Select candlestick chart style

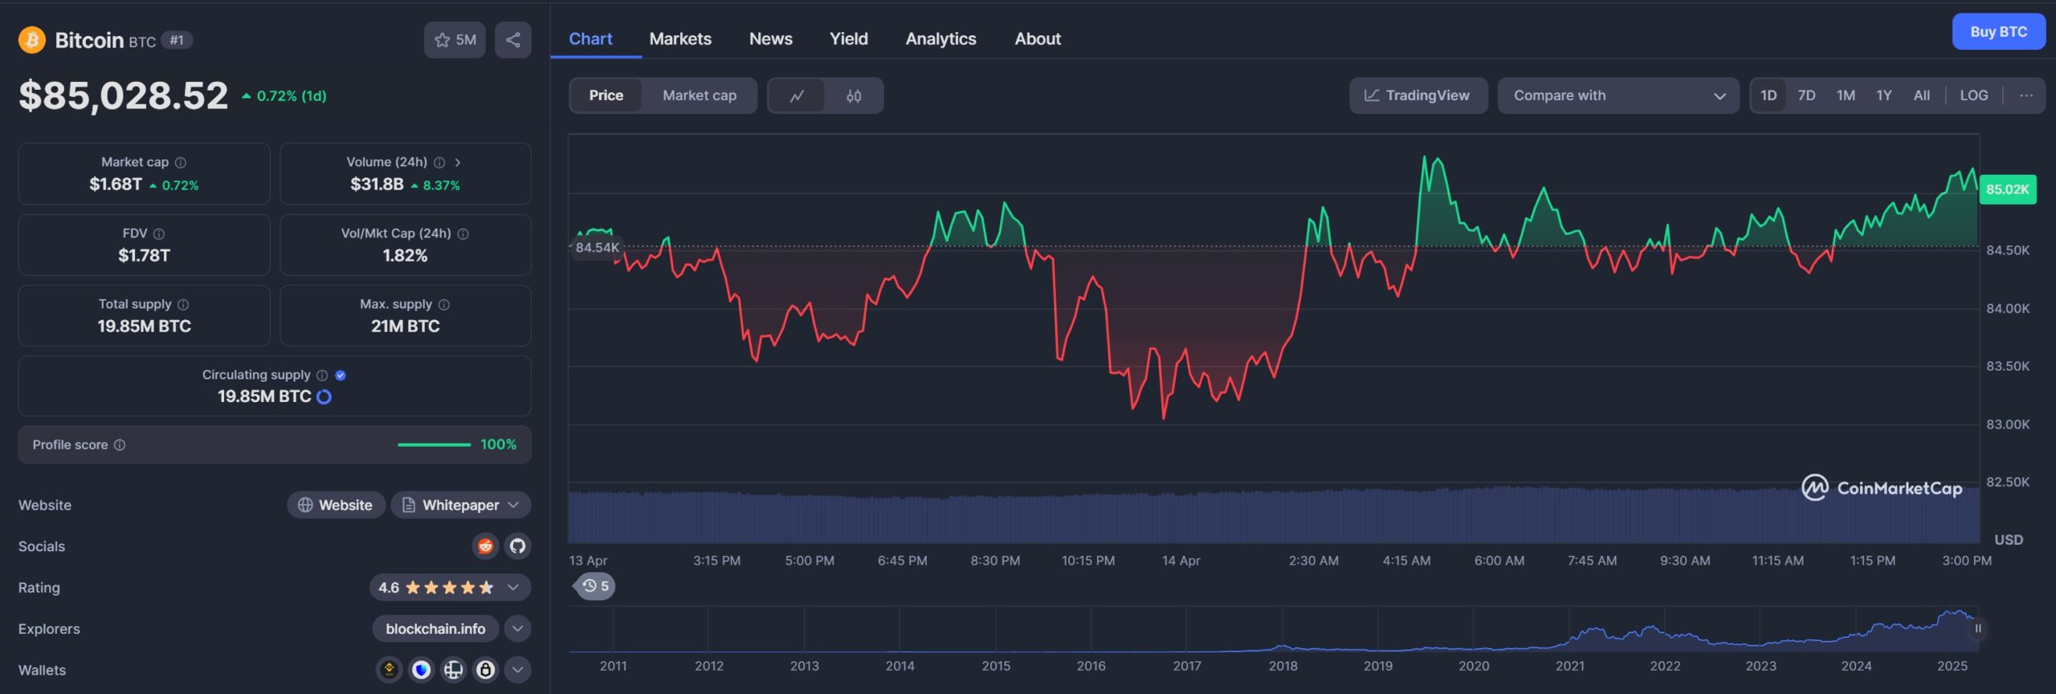tap(854, 95)
